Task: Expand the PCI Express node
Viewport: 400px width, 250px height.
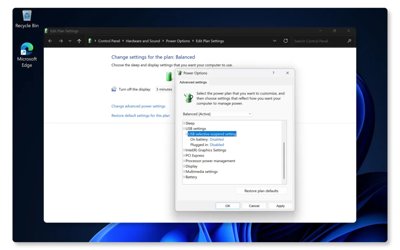Action: pos(184,155)
